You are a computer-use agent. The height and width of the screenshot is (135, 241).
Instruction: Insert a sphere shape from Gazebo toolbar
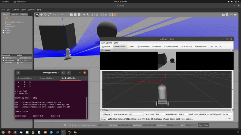(75, 14)
